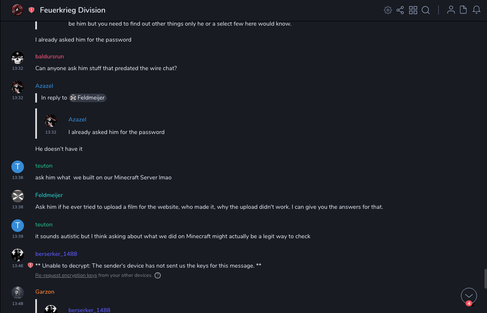Open the integrations grid icon
The image size is (487, 313).
pyautogui.click(x=413, y=10)
